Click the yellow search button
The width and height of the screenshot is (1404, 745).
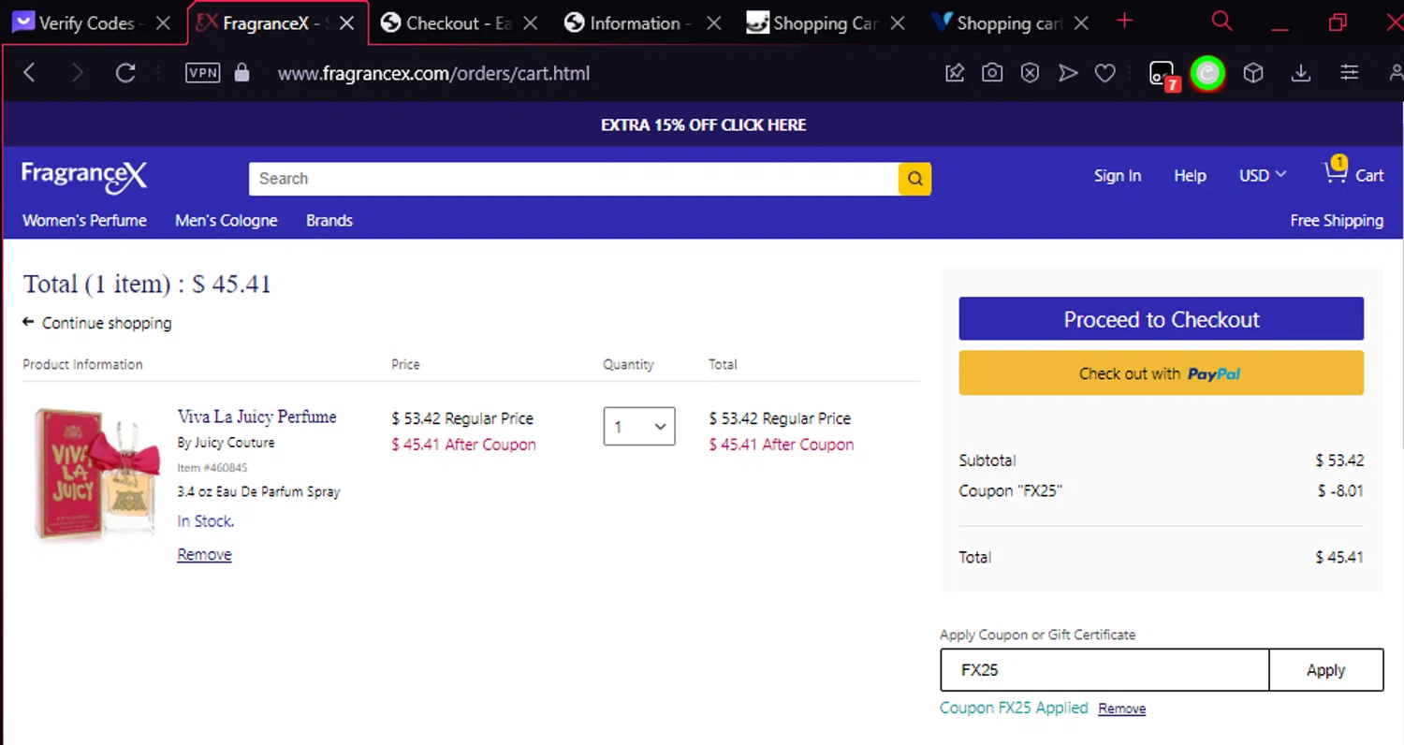914,179
